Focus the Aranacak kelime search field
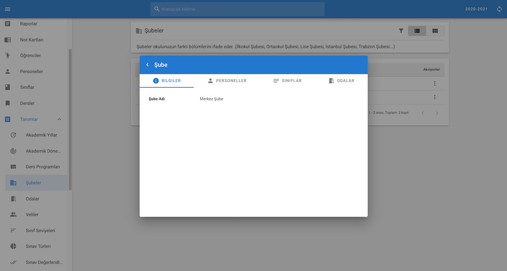Image resolution: width=507 pixels, height=271 pixels. pos(237,9)
